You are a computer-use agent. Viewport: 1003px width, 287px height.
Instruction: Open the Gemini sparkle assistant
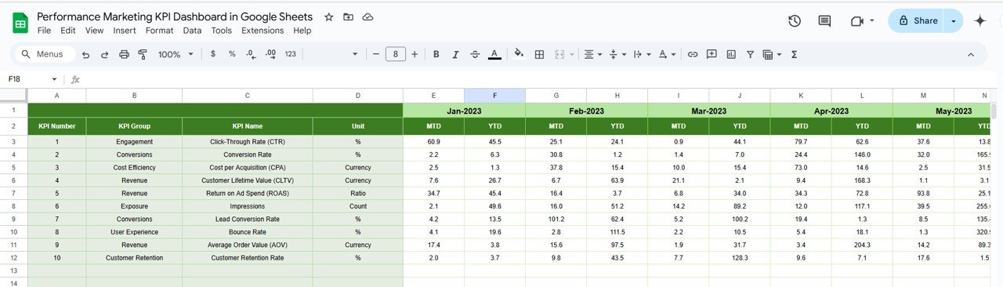[979, 21]
